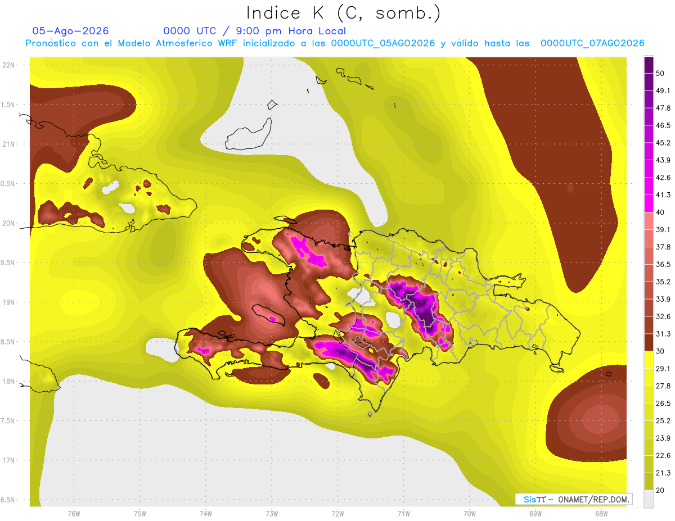The image size is (675, 521).
Task: Click the "68W" longitude label
Action: point(601,514)
